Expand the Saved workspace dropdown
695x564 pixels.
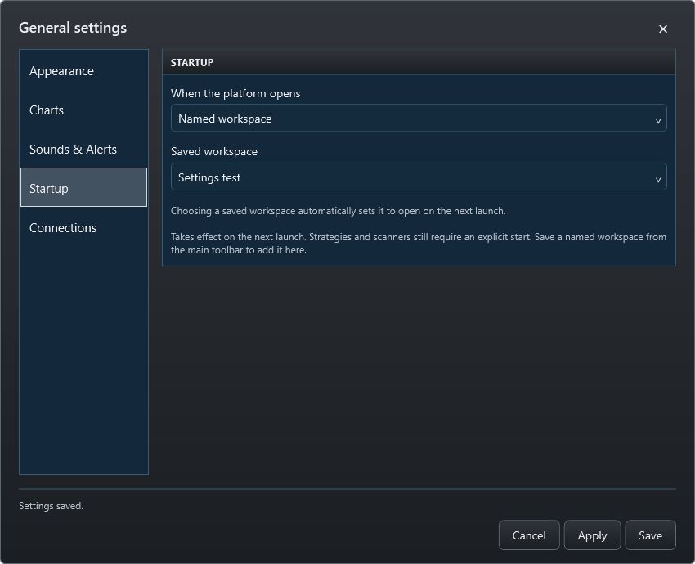419,177
